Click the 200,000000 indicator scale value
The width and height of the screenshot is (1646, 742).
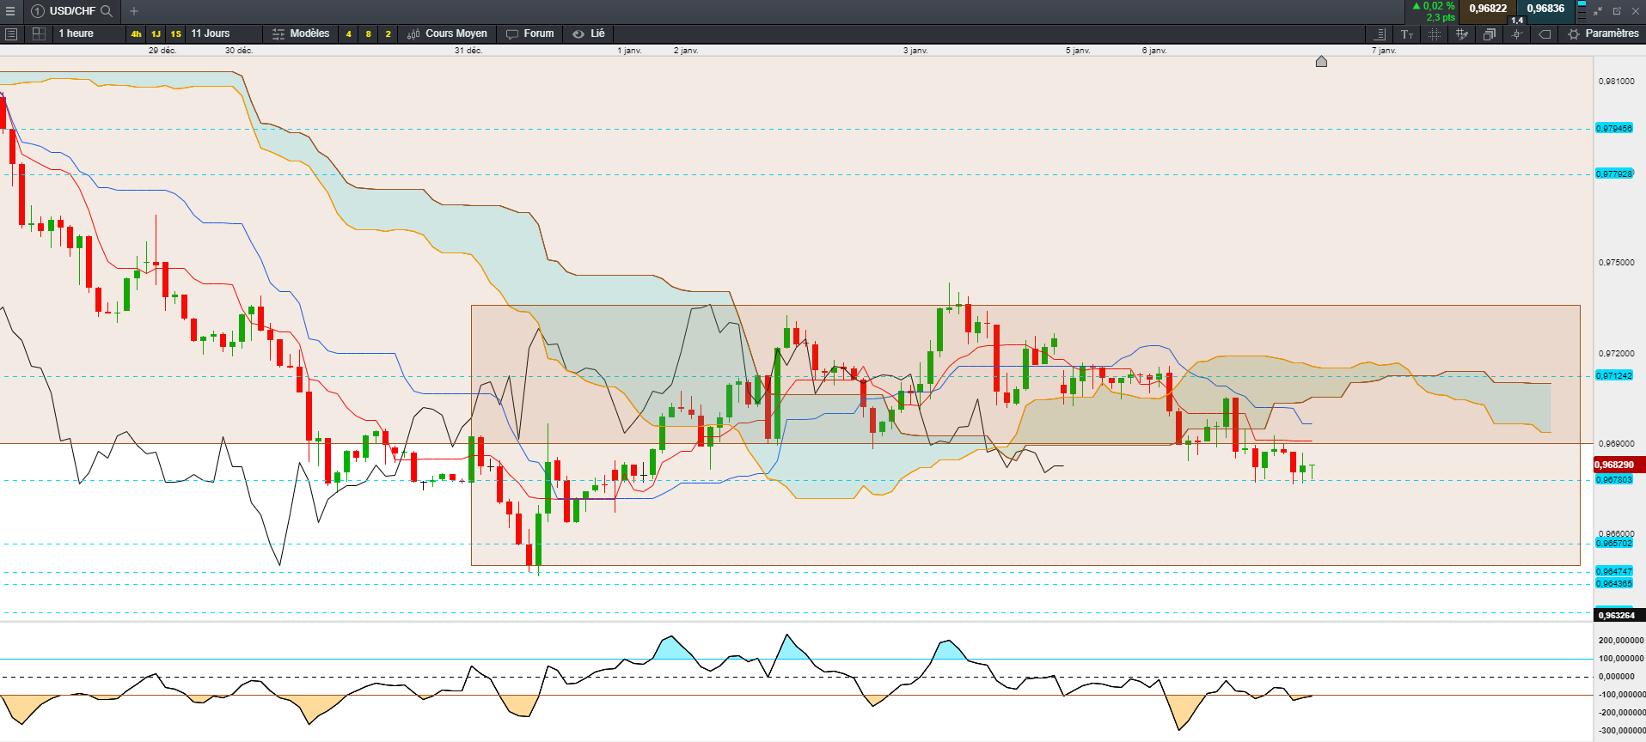pyautogui.click(x=1620, y=640)
